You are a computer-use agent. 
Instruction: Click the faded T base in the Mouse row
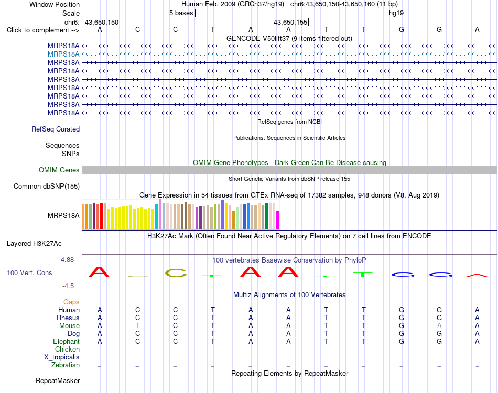(x=137, y=326)
